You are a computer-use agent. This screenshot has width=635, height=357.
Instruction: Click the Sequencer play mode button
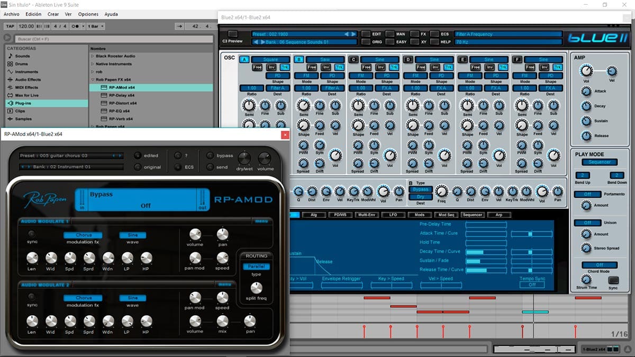pos(599,162)
